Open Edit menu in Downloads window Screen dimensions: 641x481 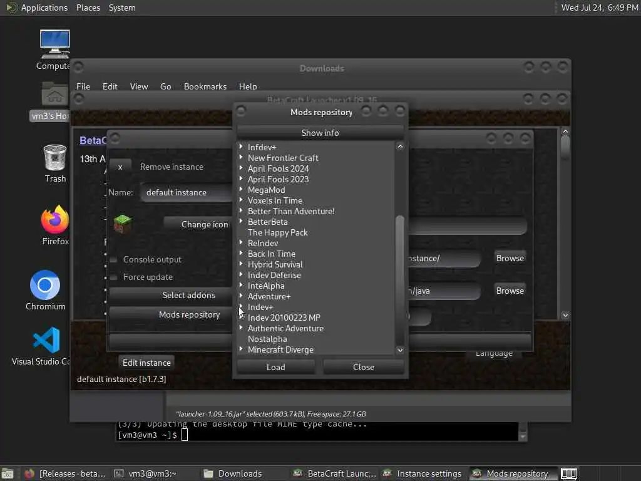tap(110, 86)
